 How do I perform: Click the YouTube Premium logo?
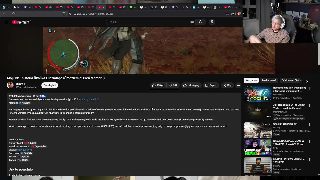(x=21, y=22)
